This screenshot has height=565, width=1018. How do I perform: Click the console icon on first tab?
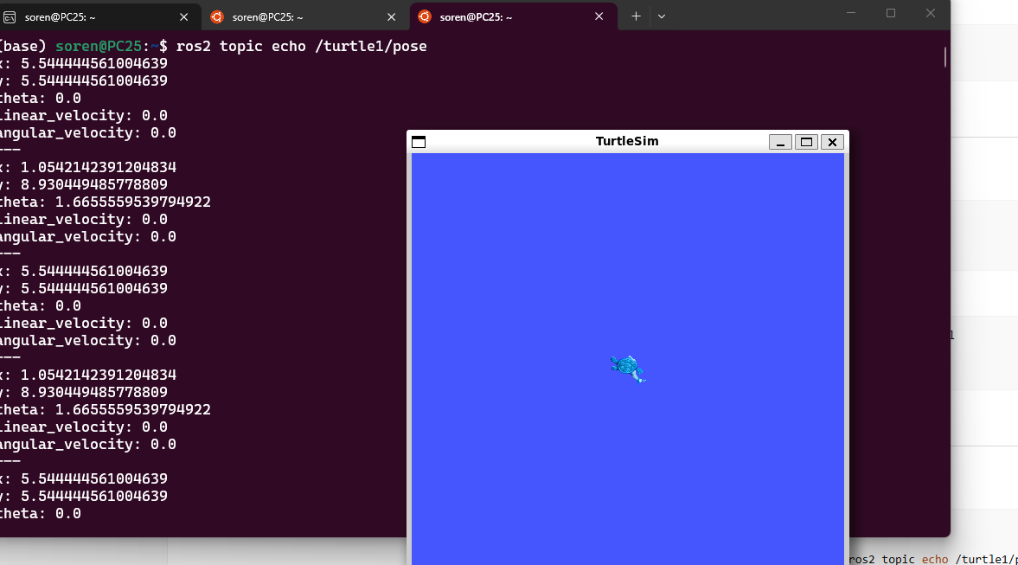tap(10, 17)
